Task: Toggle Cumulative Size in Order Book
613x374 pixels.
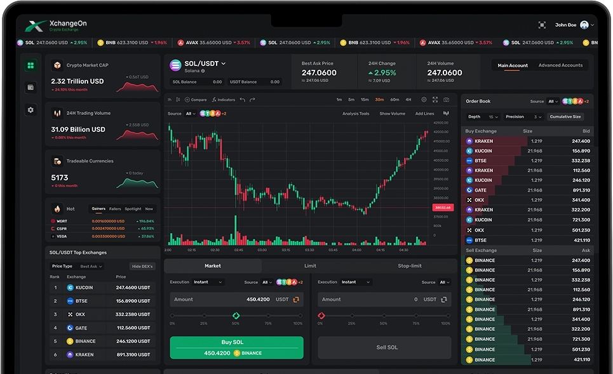Action: [x=565, y=116]
